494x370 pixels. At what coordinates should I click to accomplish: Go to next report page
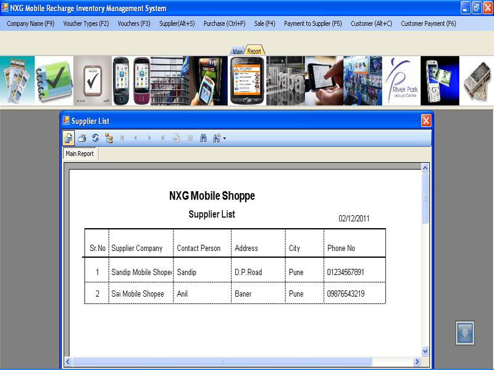pyautogui.click(x=149, y=138)
